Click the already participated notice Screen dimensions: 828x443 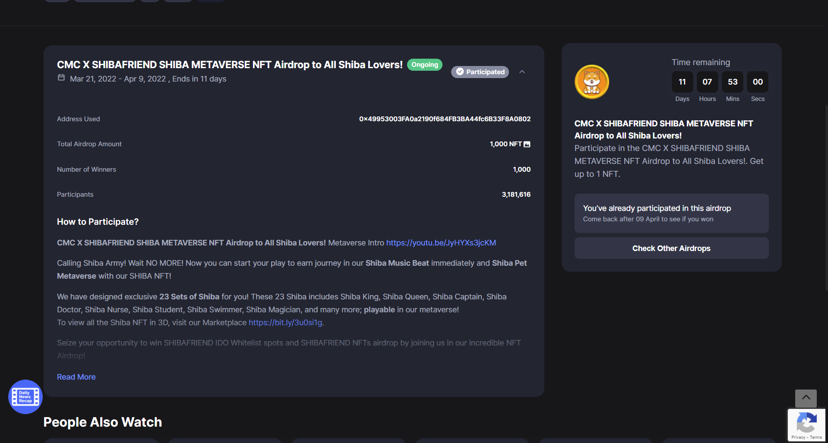[x=671, y=213]
